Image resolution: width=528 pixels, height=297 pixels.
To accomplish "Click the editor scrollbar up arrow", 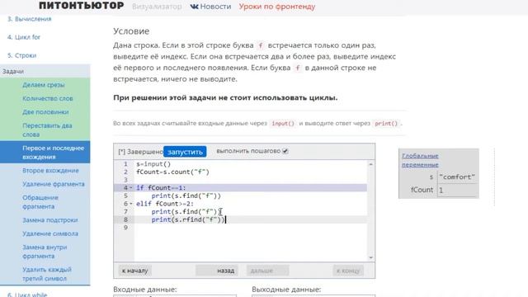I will [x=370, y=164].
